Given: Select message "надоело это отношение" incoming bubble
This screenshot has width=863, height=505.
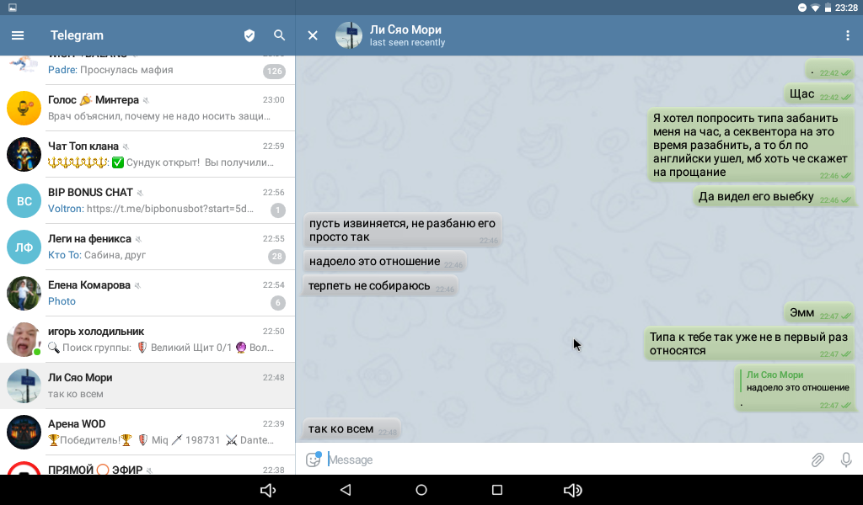Looking at the screenshot, I should pyautogui.click(x=384, y=262).
